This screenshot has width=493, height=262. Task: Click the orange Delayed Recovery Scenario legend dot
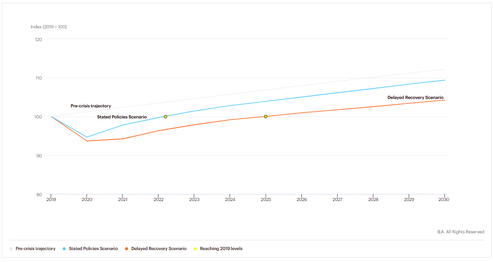[x=127, y=249]
